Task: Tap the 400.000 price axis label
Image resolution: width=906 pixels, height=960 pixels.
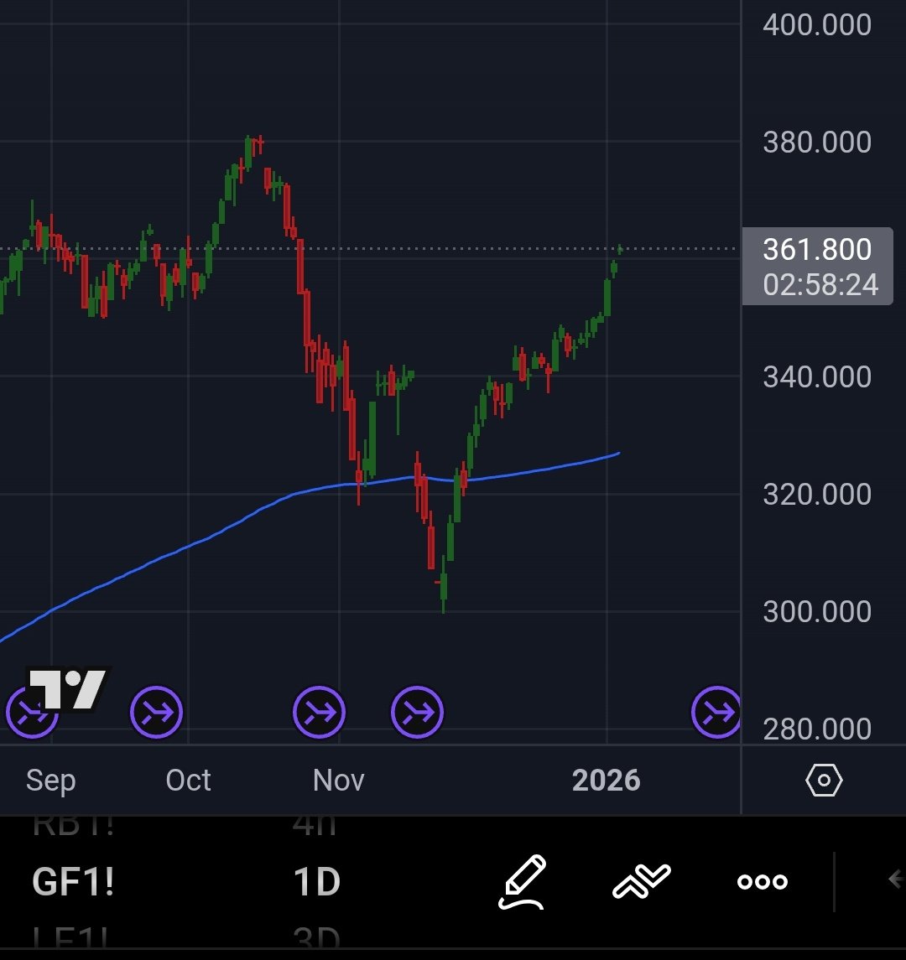Action: pos(817,24)
